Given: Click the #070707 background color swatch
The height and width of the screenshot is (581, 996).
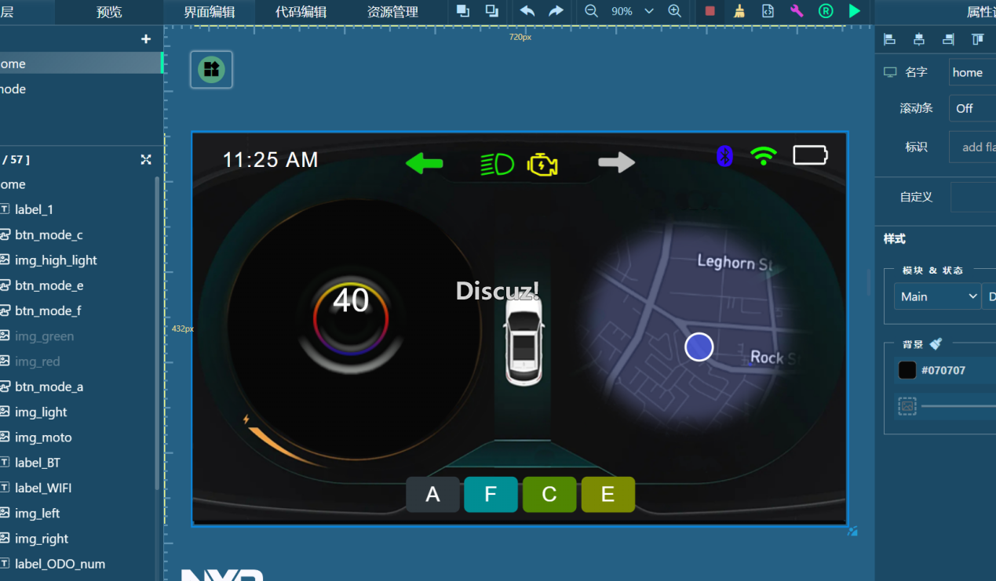Looking at the screenshot, I should [x=907, y=370].
